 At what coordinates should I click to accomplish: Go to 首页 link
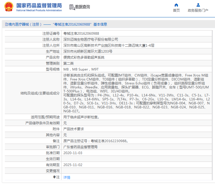pyautogui.click(x=176, y=11)
